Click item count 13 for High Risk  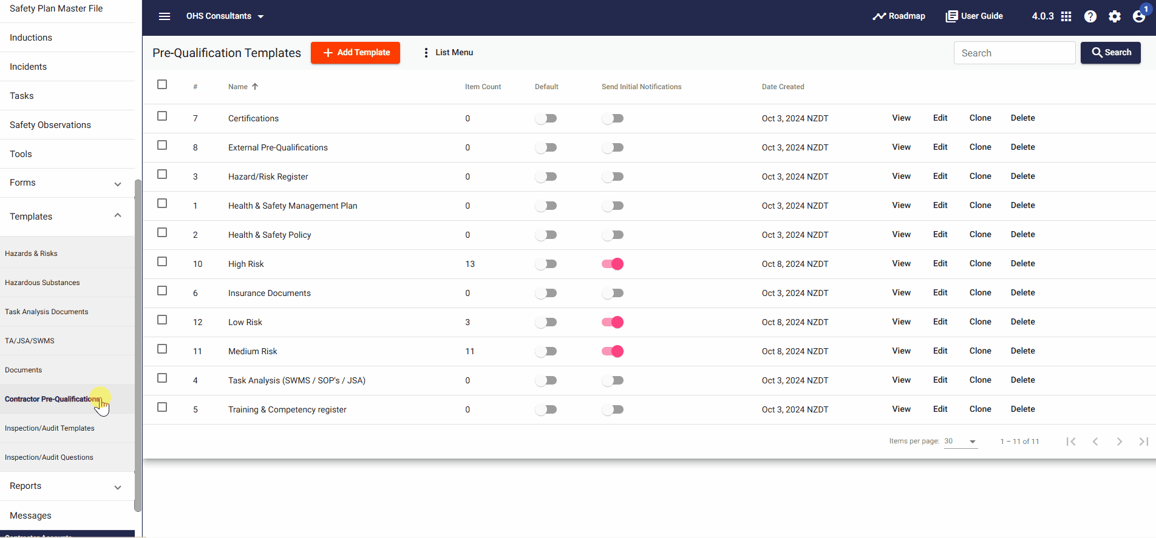pyautogui.click(x=470, y=264)
